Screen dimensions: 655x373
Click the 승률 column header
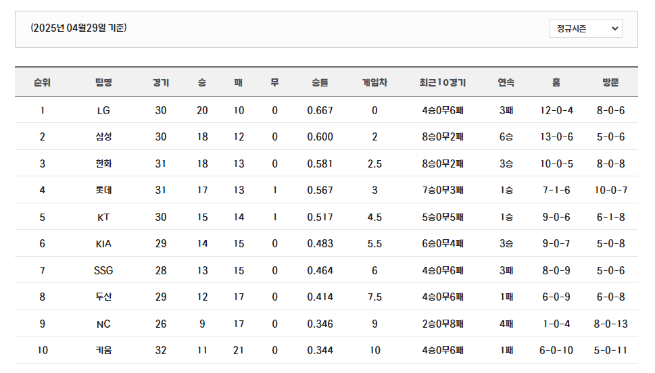coord(320,82)
